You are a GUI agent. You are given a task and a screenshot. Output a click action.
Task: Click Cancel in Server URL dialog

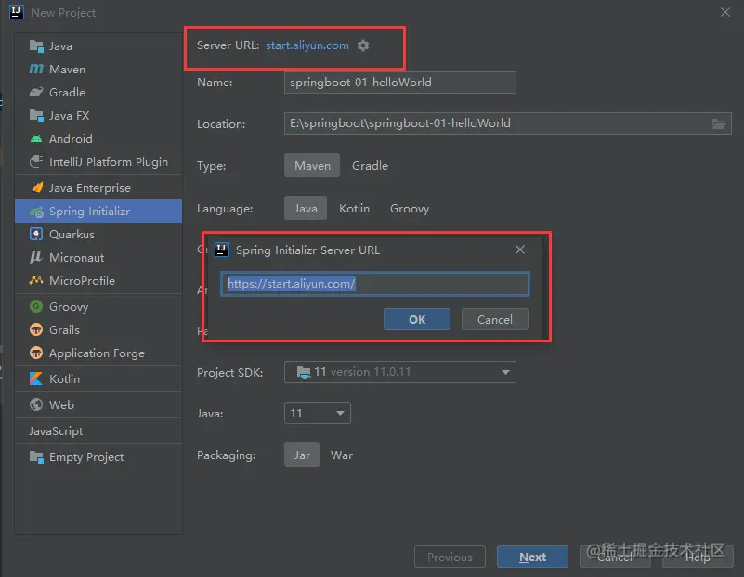pyautogui.click(x=495, y=319)
